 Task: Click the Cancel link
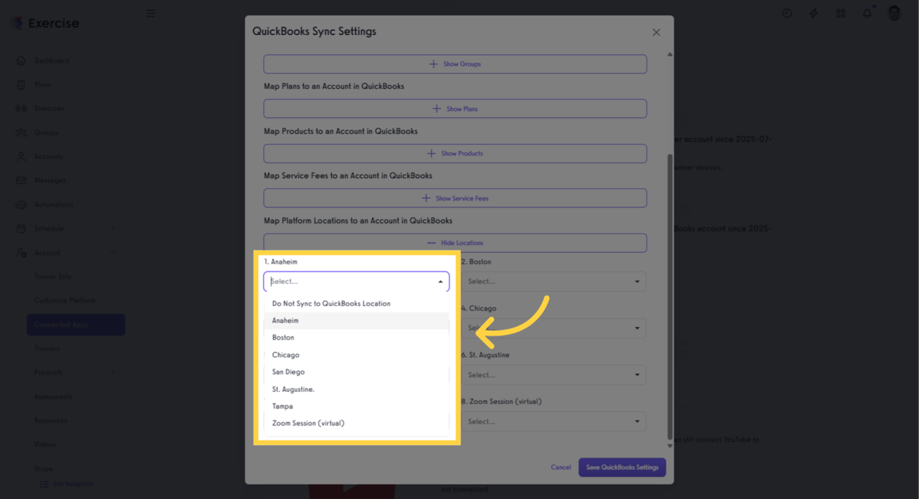(560, 467)
